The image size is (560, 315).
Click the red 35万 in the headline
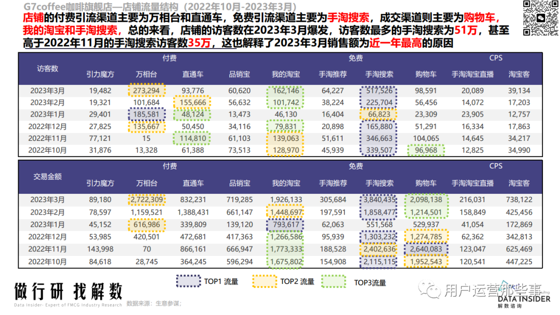pos(199,43)
